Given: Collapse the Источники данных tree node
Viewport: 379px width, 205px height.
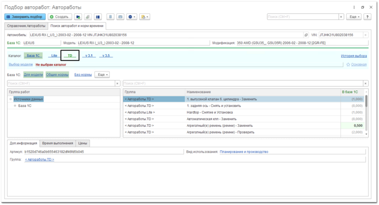Looking at the screenshot, I should (11, 99).
